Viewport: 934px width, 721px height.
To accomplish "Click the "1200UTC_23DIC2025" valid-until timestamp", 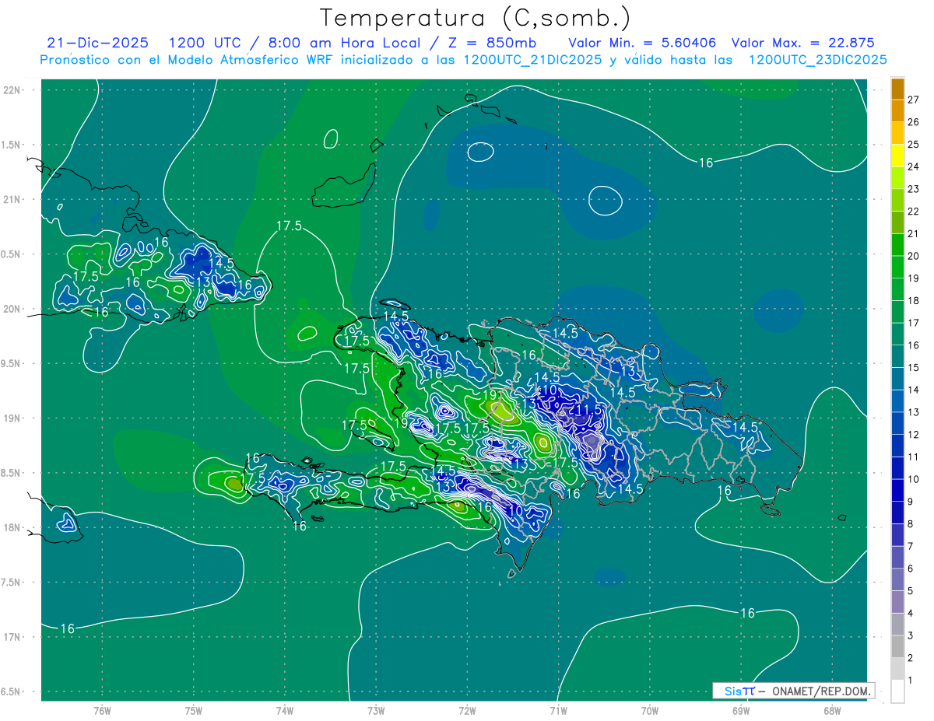I will [x=817, y=60].
